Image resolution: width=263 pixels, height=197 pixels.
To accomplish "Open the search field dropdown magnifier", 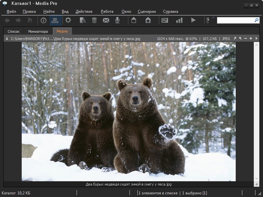I will [256, 20].
